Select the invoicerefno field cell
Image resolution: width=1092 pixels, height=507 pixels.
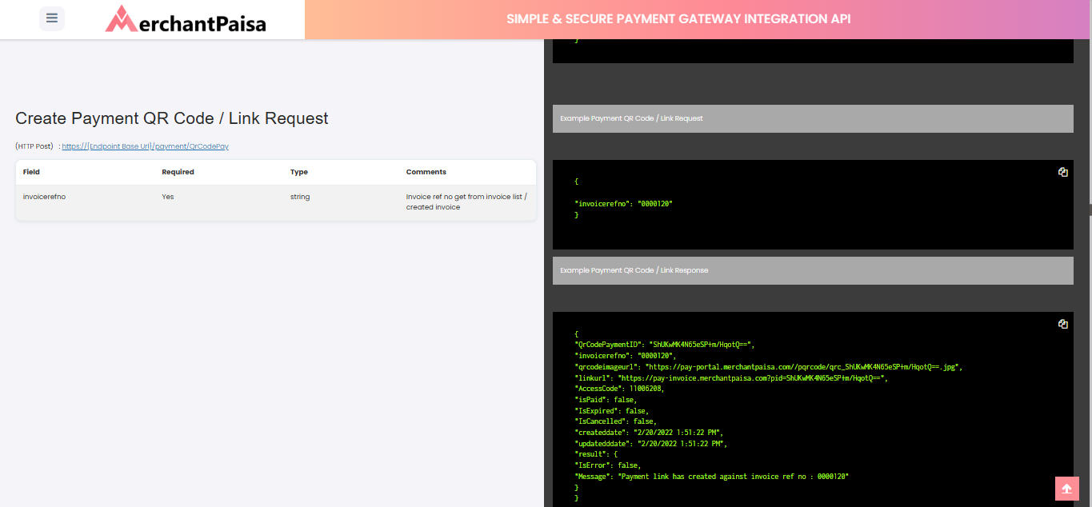click(44, 197)
